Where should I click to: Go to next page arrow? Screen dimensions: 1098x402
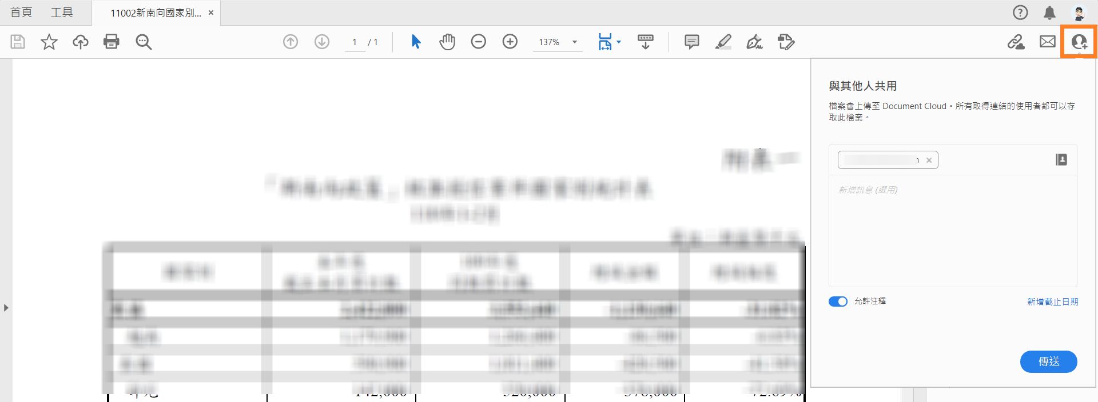(322, 42)
